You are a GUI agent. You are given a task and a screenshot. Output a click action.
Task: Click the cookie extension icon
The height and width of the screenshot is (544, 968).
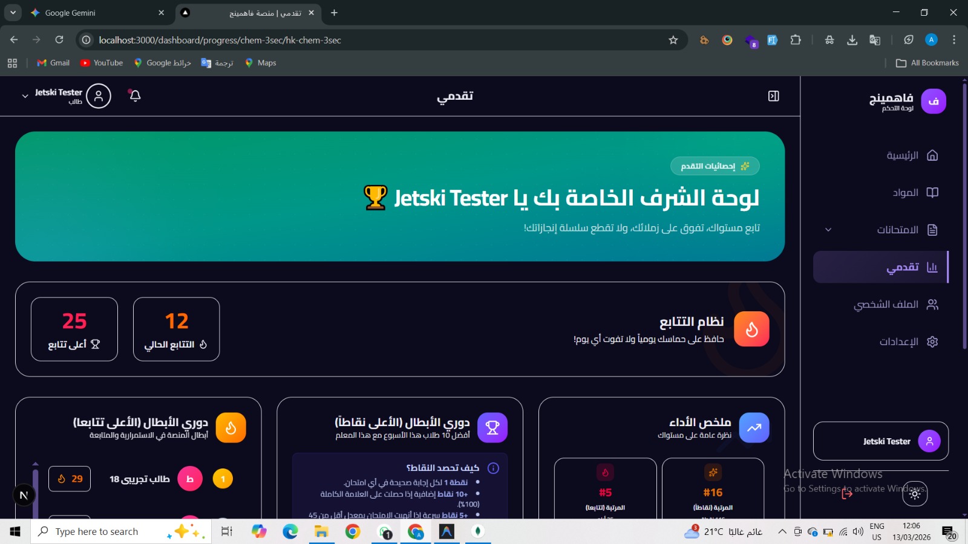point(704,40)
